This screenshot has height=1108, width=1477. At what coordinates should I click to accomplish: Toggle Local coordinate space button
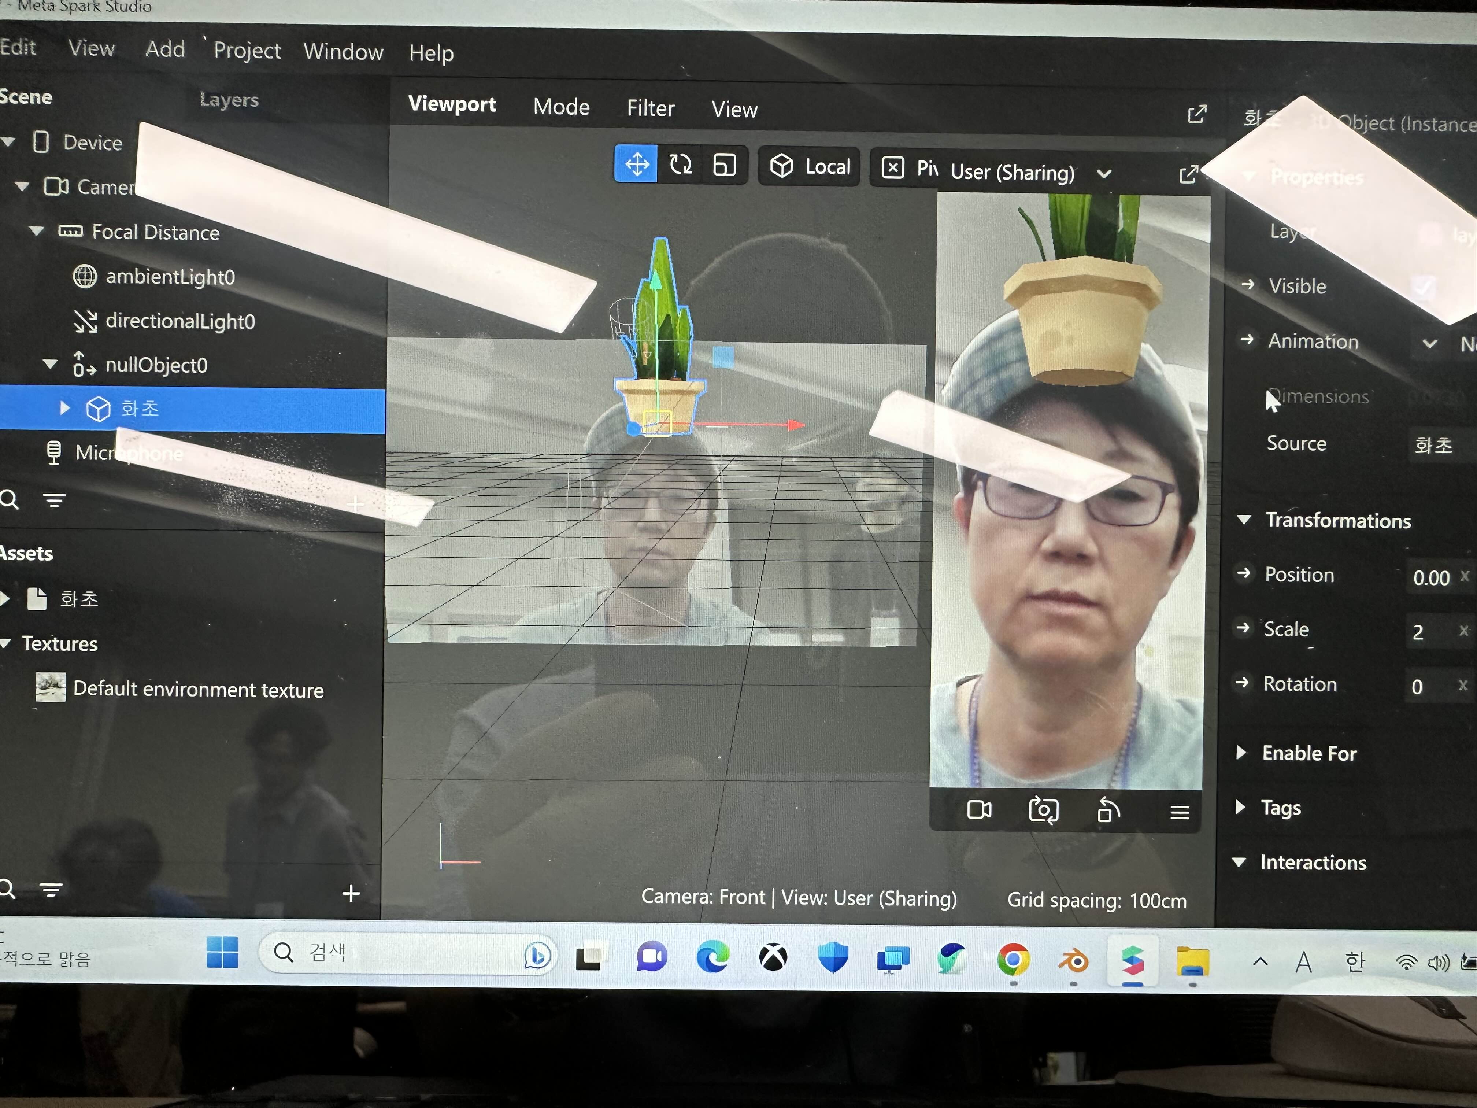810,166
